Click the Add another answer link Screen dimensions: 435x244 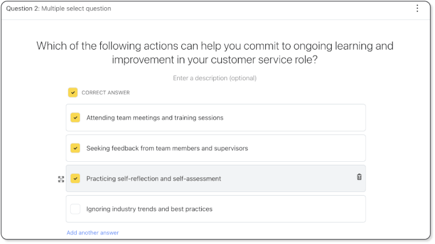pos(92,233)
